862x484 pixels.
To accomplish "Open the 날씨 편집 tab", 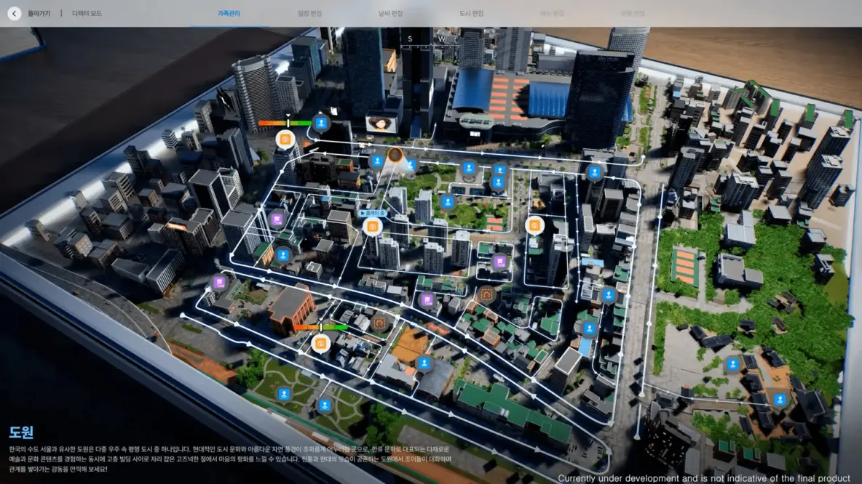I will (x=390, y=13).
